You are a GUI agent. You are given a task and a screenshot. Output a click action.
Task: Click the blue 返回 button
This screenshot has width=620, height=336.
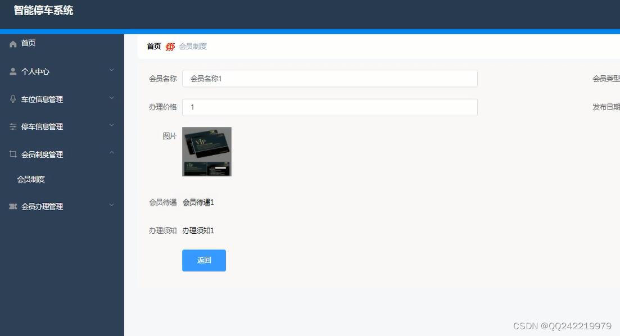203,260
